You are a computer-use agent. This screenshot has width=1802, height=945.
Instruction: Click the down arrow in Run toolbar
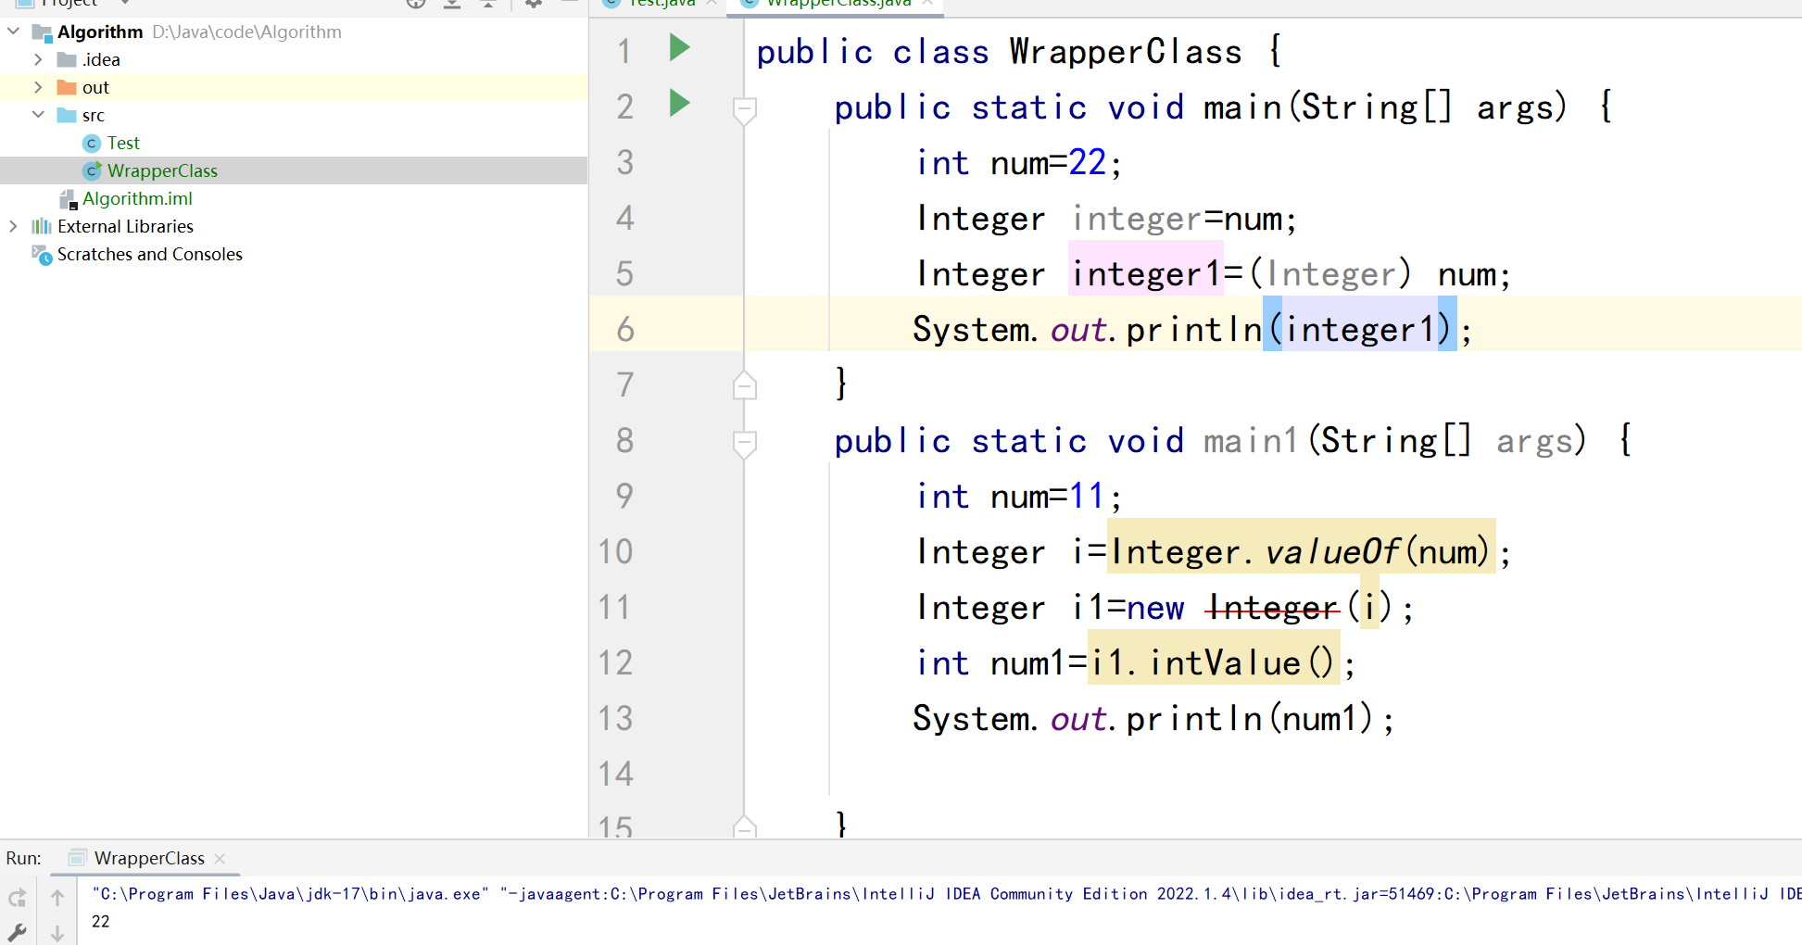tap(57, 933)
